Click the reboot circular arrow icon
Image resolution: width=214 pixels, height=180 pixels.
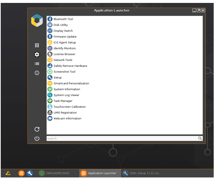[37, 129]
